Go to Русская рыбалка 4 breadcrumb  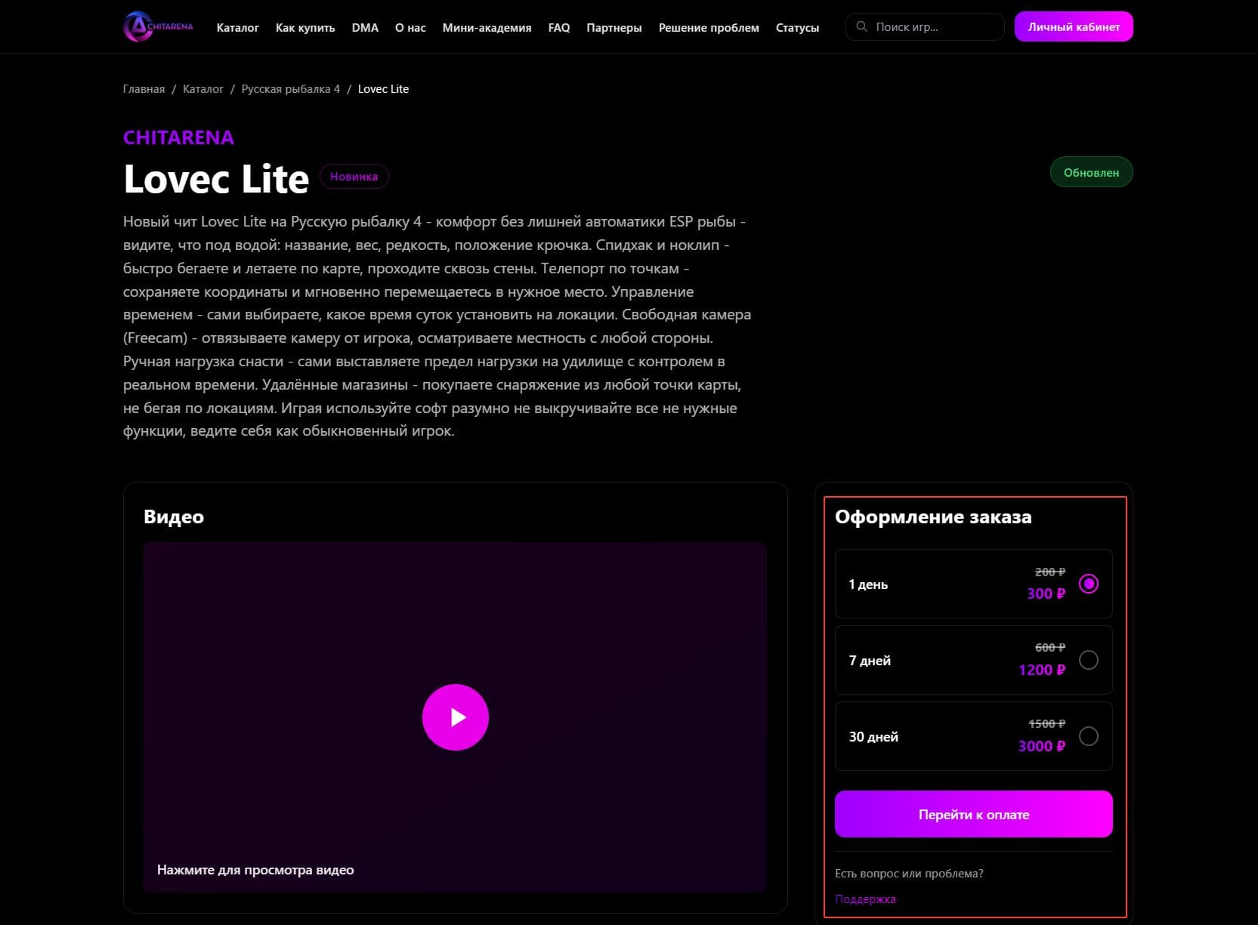[291, 89]
